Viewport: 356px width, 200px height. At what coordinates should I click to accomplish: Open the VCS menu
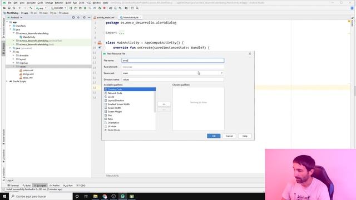pyautogui.click(x=88, y=3)
